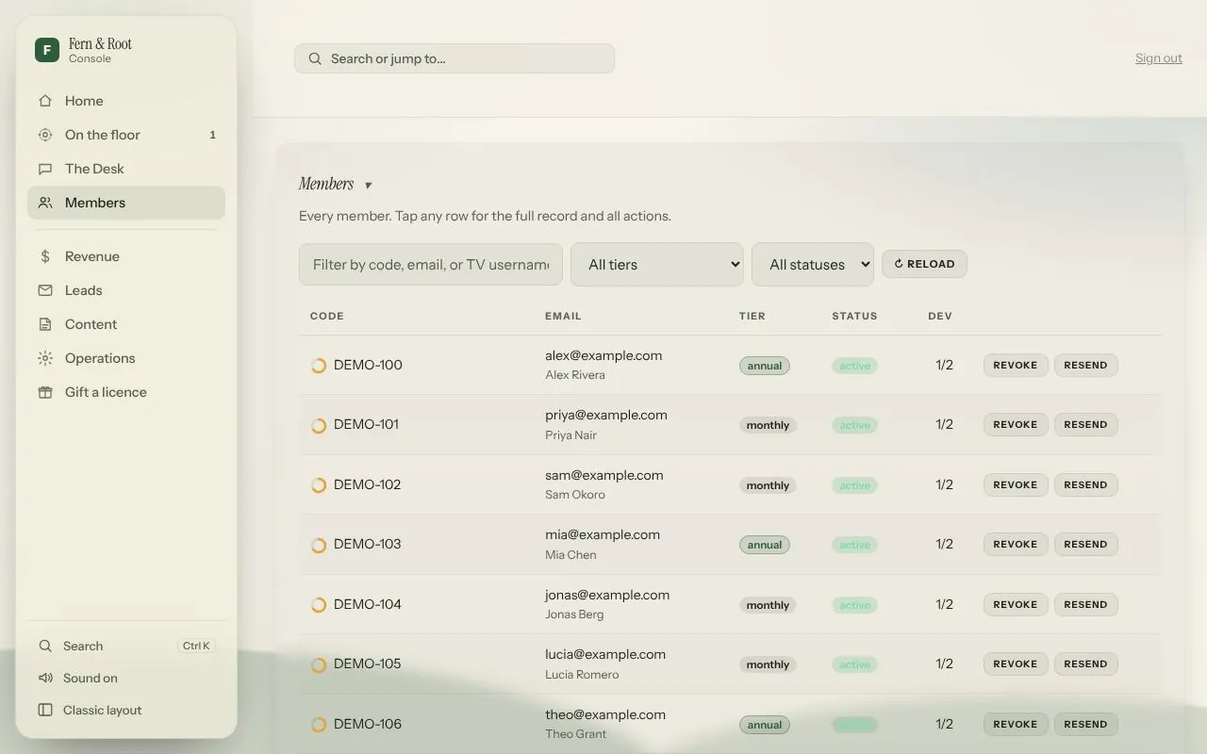The height and width of the screenshot is (754, 1207).
Task: Navigate to Gift a licence
Action: point(126,392)
